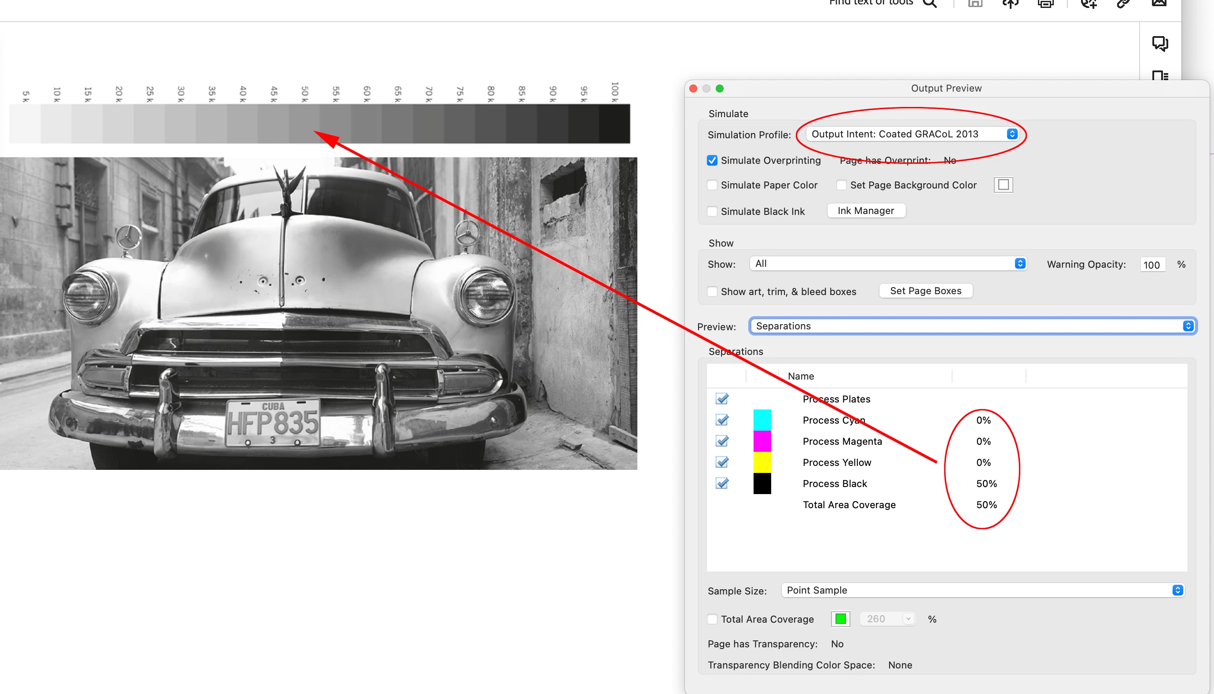Click the upload to cloud icon
The height and width of the screenshot is (694, 1214).
pos(1010,4)
